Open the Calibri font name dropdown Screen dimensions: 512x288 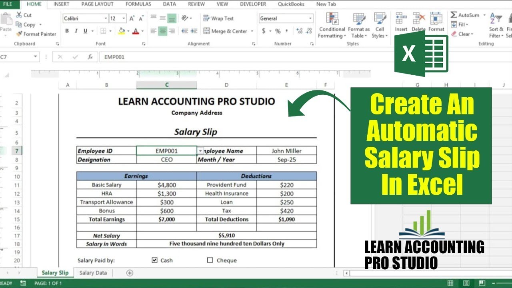[106, 18]
